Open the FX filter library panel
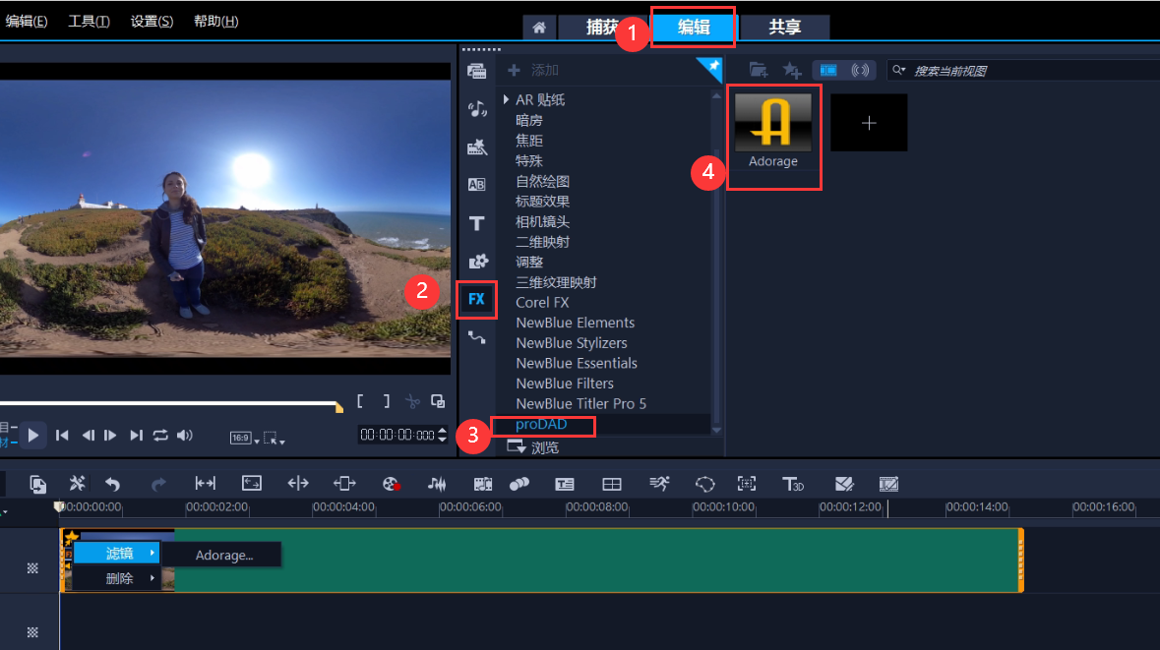 click(x=477, y=299)
